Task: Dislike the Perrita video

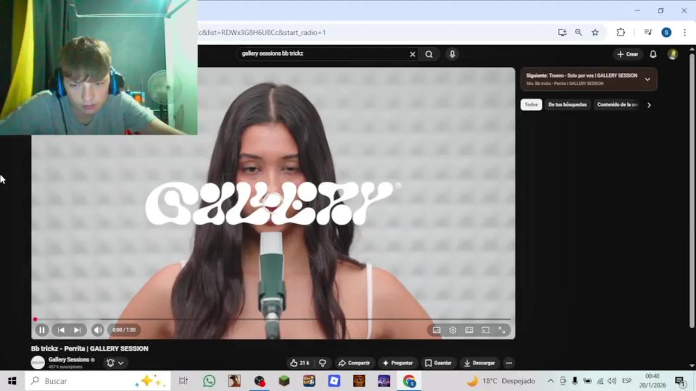Action: click(x=322, y=363)
